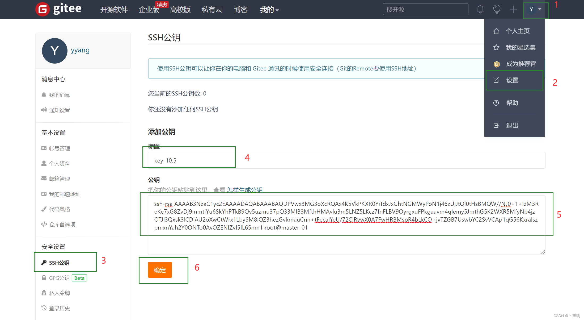This screenshot has height=320, width=584.
Task: Click the 标题 field containing key-10.5
Action: (x=346, y=160)
